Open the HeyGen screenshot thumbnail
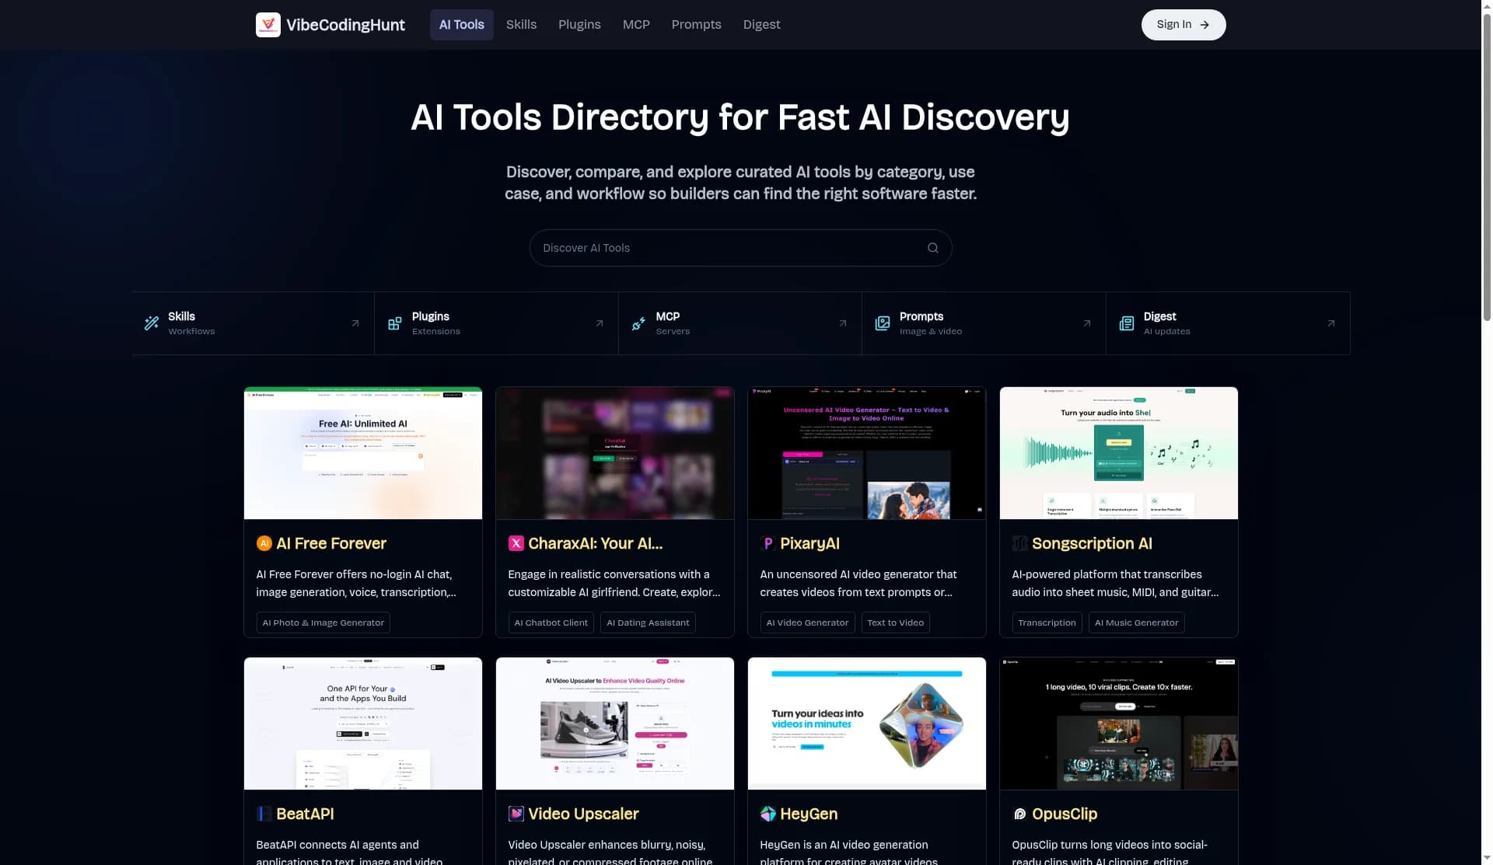Screen dimensions: 1493x865 tap(867, 724)
